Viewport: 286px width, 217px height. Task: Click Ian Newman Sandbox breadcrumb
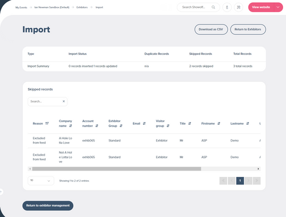(51, 7)
